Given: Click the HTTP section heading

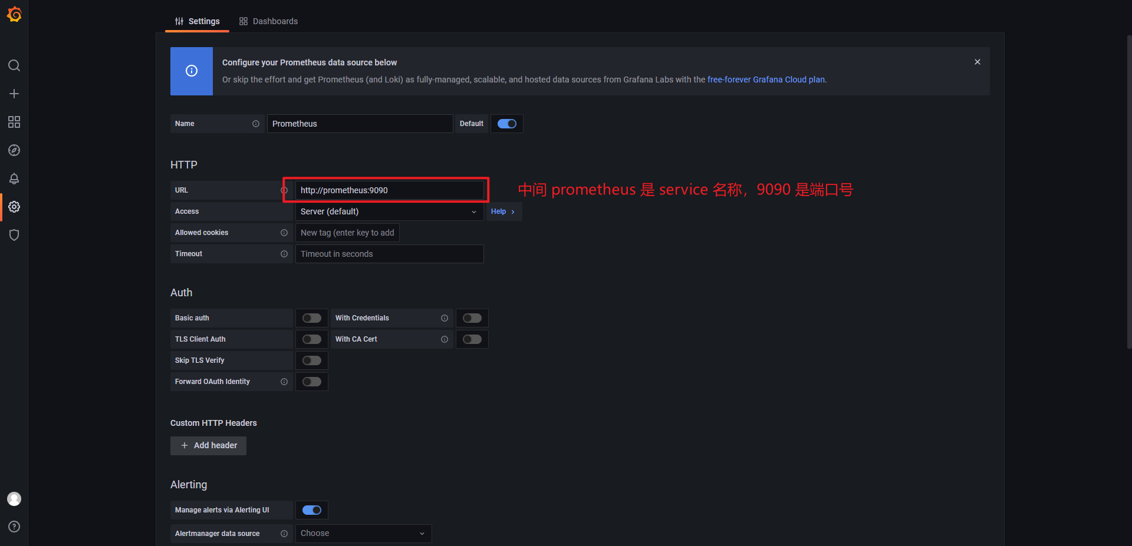Looking at the screenshot, I should pos(184,165).
